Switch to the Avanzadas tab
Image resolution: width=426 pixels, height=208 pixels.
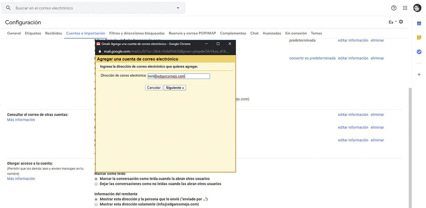pos(272,33)
